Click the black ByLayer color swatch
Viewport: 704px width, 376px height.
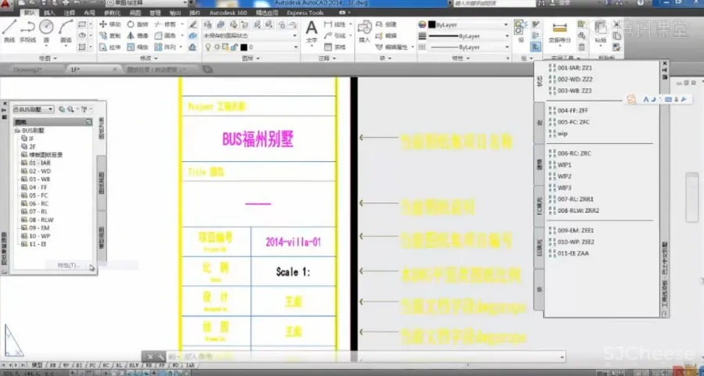[x=431, y=24]
